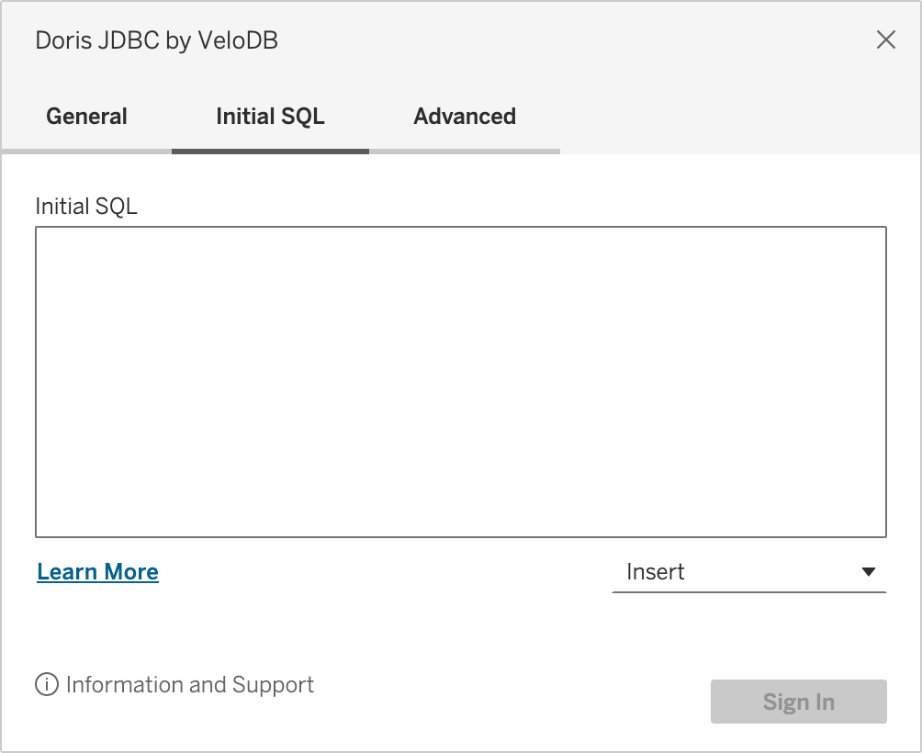Switch to the General tab

(86, 117)
